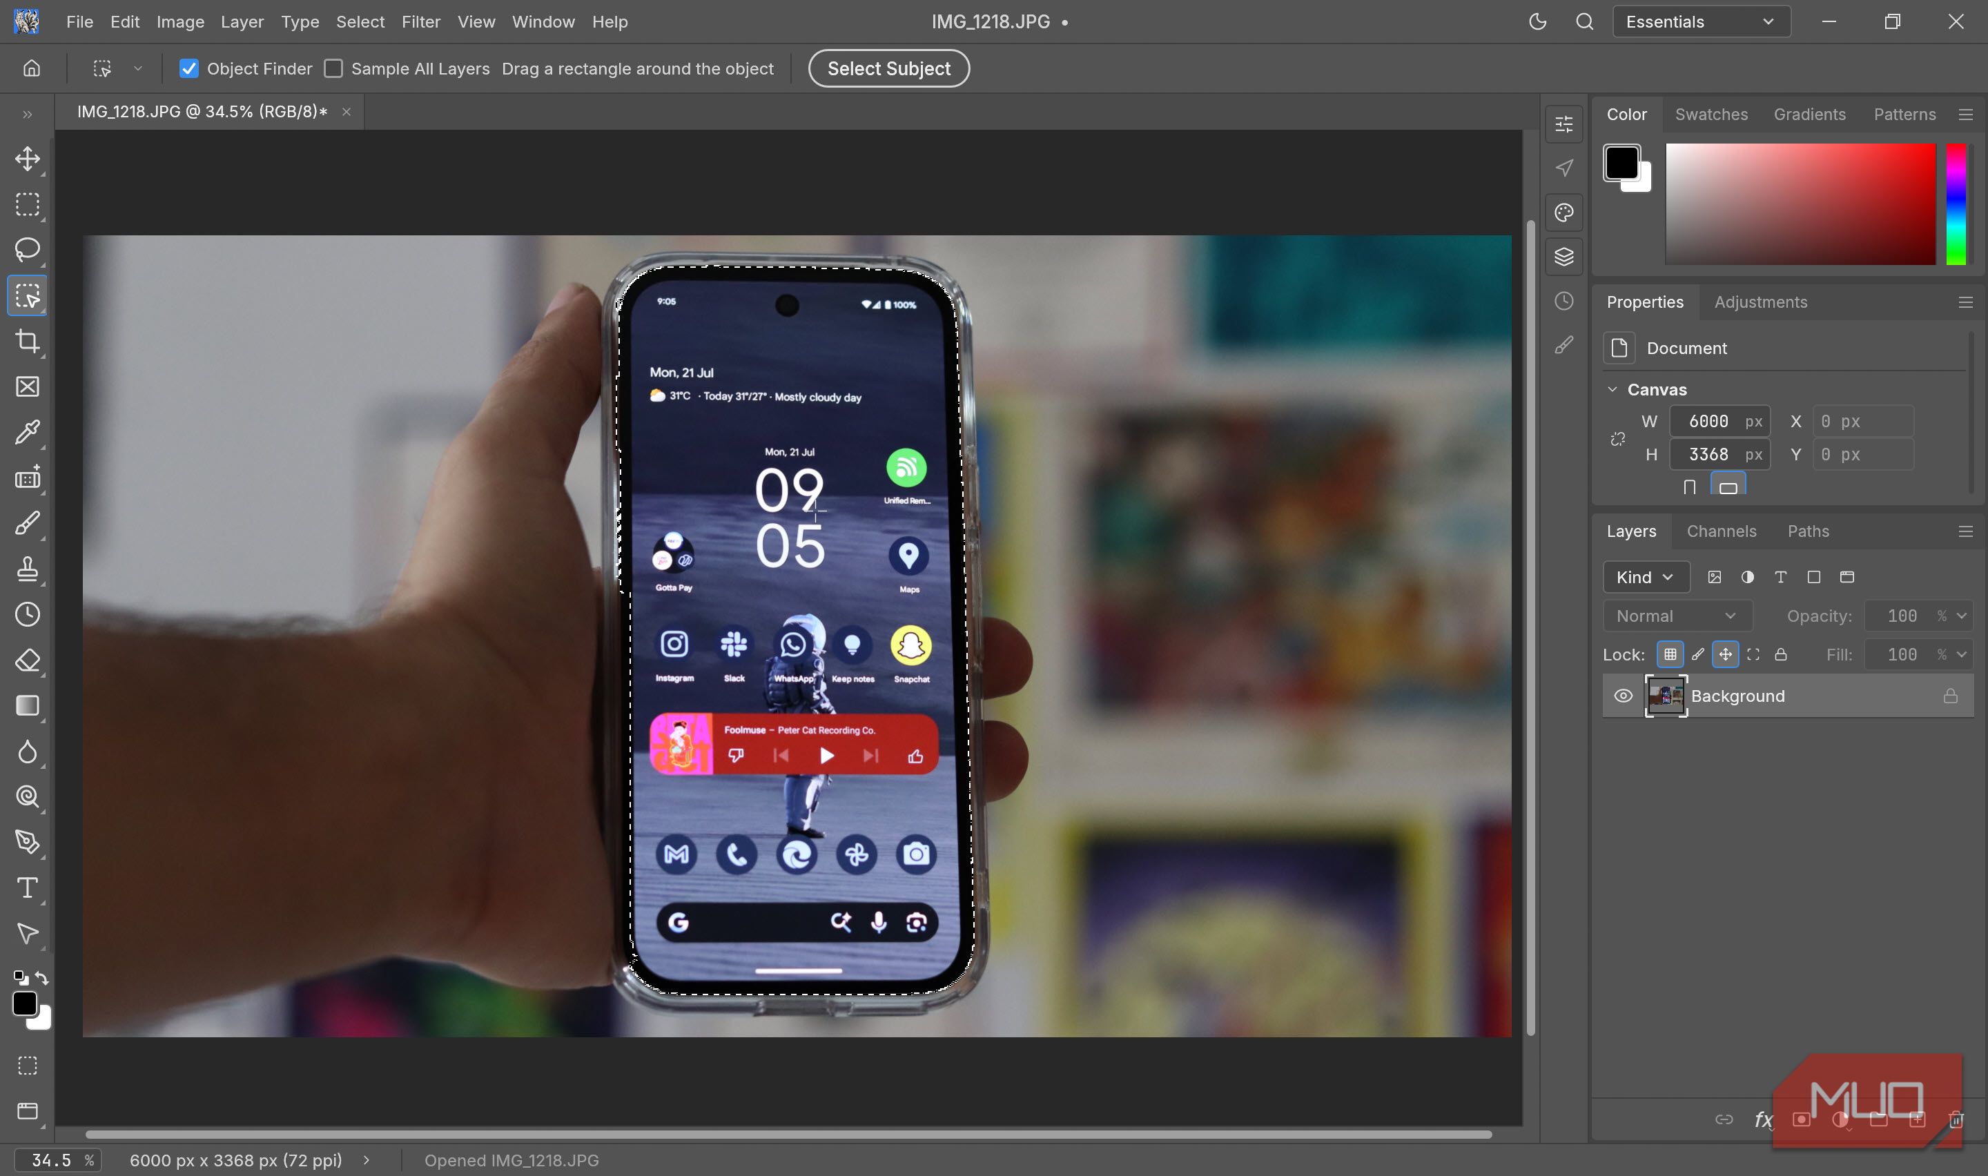Open the Filter menu
The width and height of the screenshot is (1988, 1176).
pos(421,21)
